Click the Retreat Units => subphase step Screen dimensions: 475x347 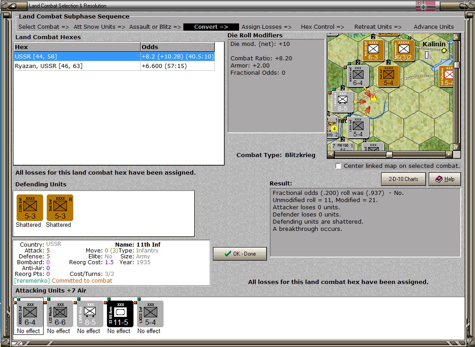[x=378, y=27]
